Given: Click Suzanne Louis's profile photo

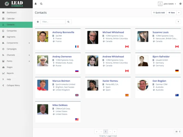Looking at the screenshot, I should coord(143,36).
